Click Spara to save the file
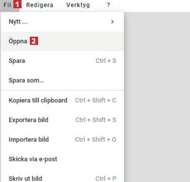Image resolution: width=190 pixels, height=182 pixels. 62,61
